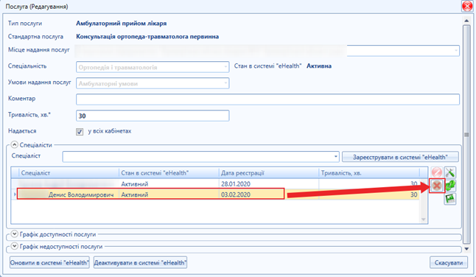Expand the Графік недоступності послуги section

15,246
